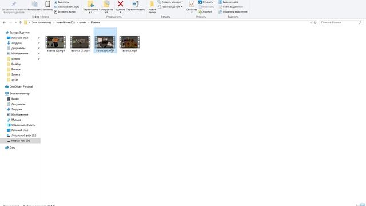Open the Простой доступ dropdown

pos(170,7)
